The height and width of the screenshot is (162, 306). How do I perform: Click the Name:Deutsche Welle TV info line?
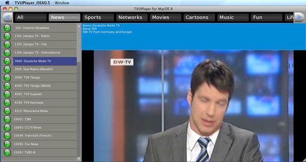click(101, 26)
